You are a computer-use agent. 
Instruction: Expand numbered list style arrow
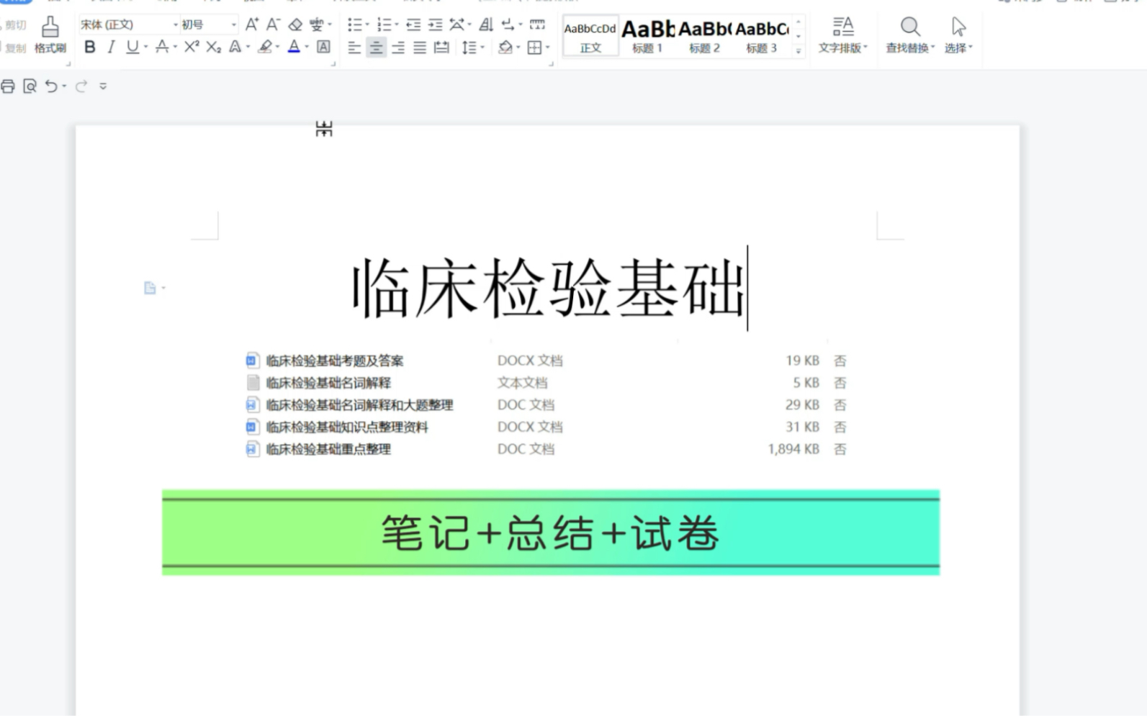click(x=397, y=25)
